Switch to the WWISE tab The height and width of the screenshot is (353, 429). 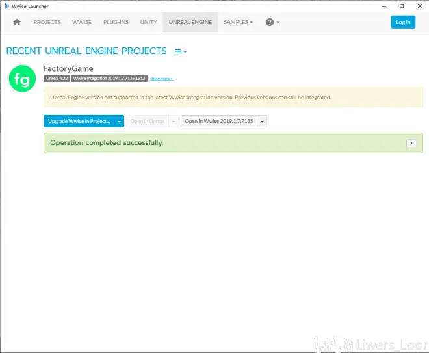click(82, 22)
